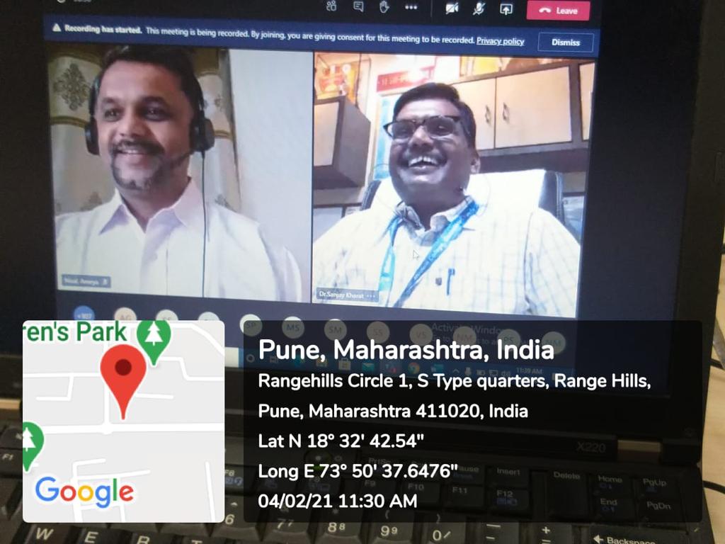Viewport: 725px width, 544px height.
Task: Turn the camera on
Action: pos(452,8)
